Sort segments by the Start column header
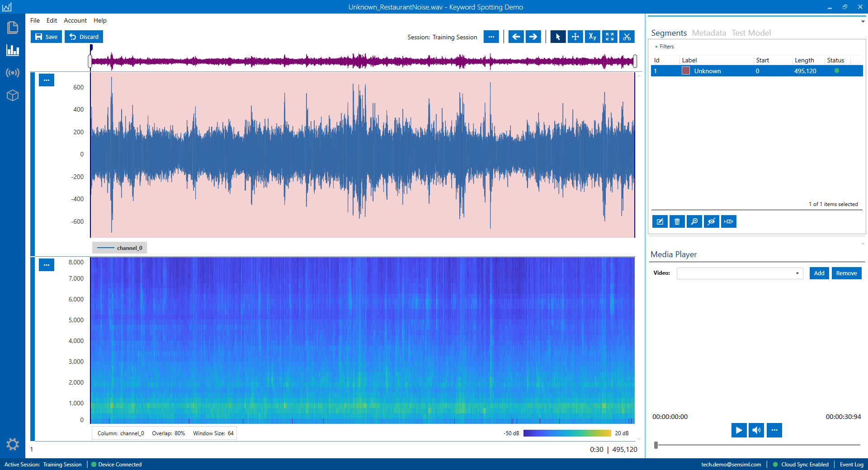Screen dimensions: 868x470 tap(773, 60)
